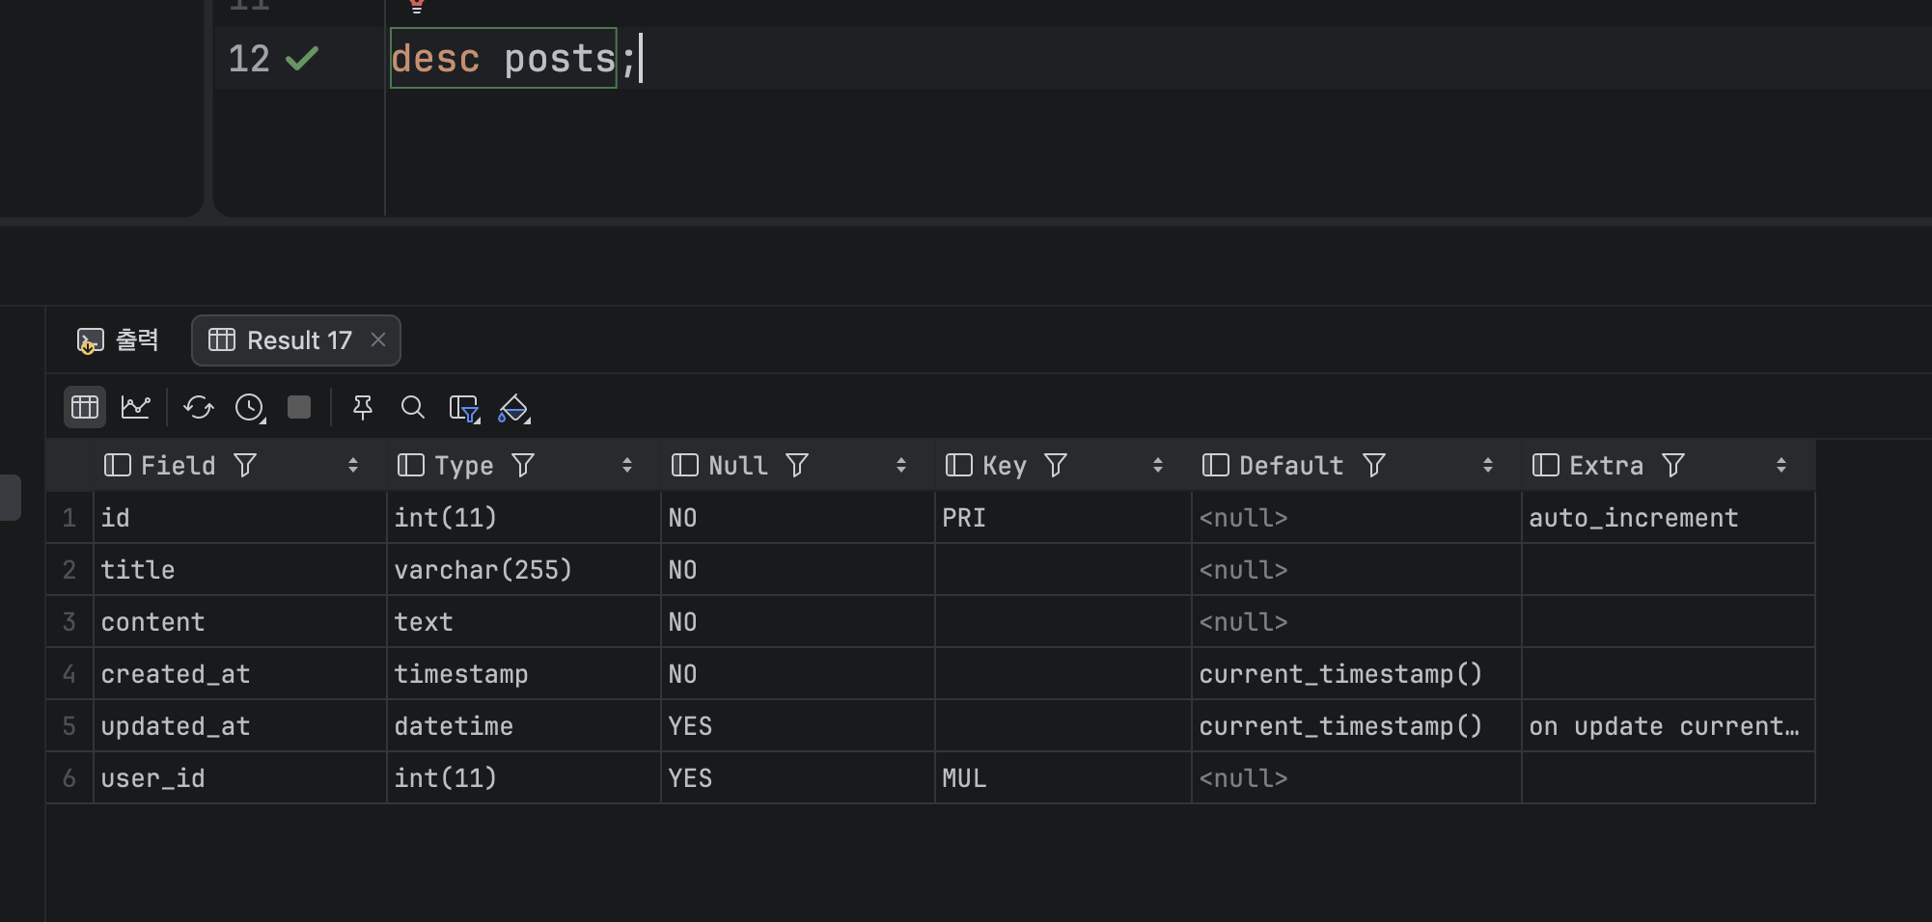Switch to the 출력 output tab
This screenshot has height=922, width=1932.
pos(118,340)
